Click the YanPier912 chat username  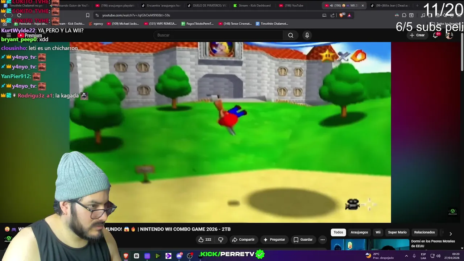click(16, 76)
